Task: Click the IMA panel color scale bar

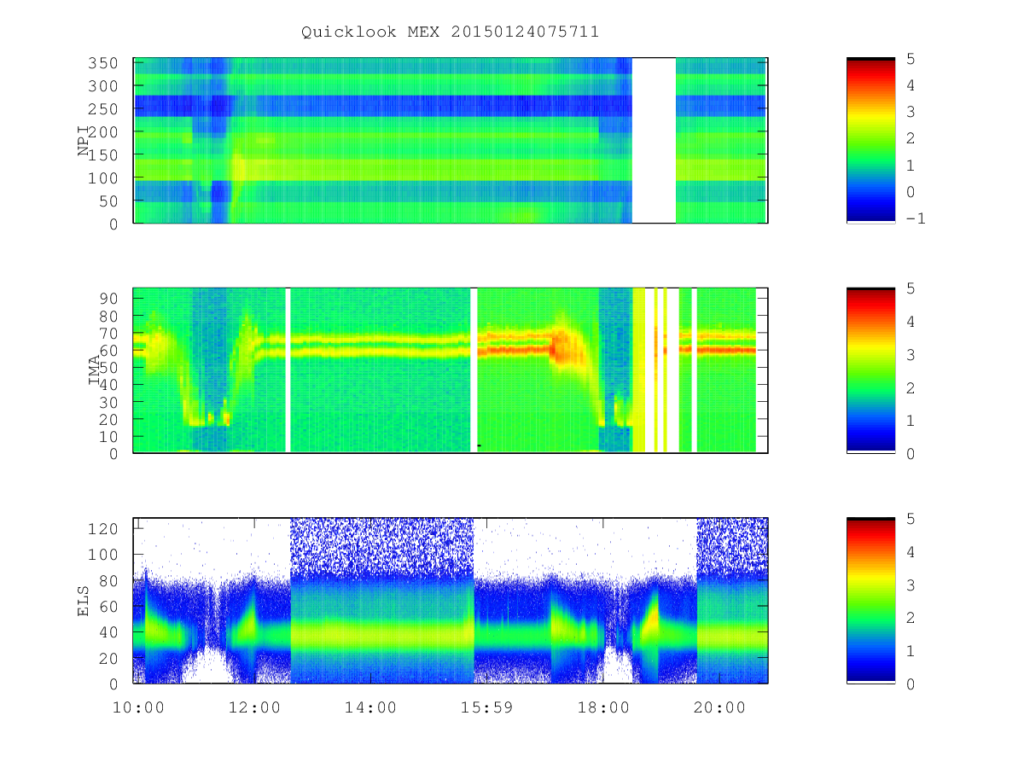Action: click(x=870, y=370)
